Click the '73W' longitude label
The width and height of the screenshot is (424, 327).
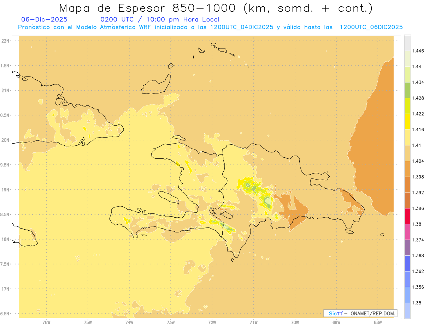[171, 322]
